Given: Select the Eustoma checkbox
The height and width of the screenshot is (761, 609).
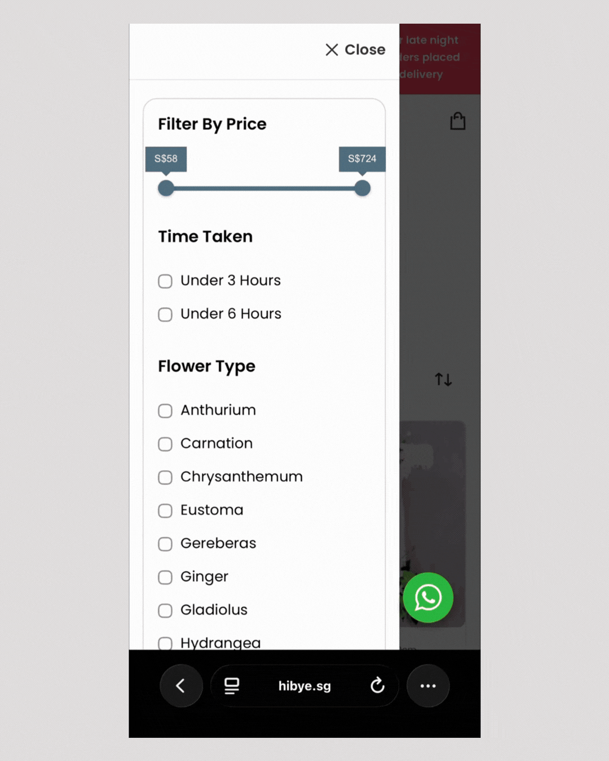Looking at the screenshot, I should click(x=165, y=511).
